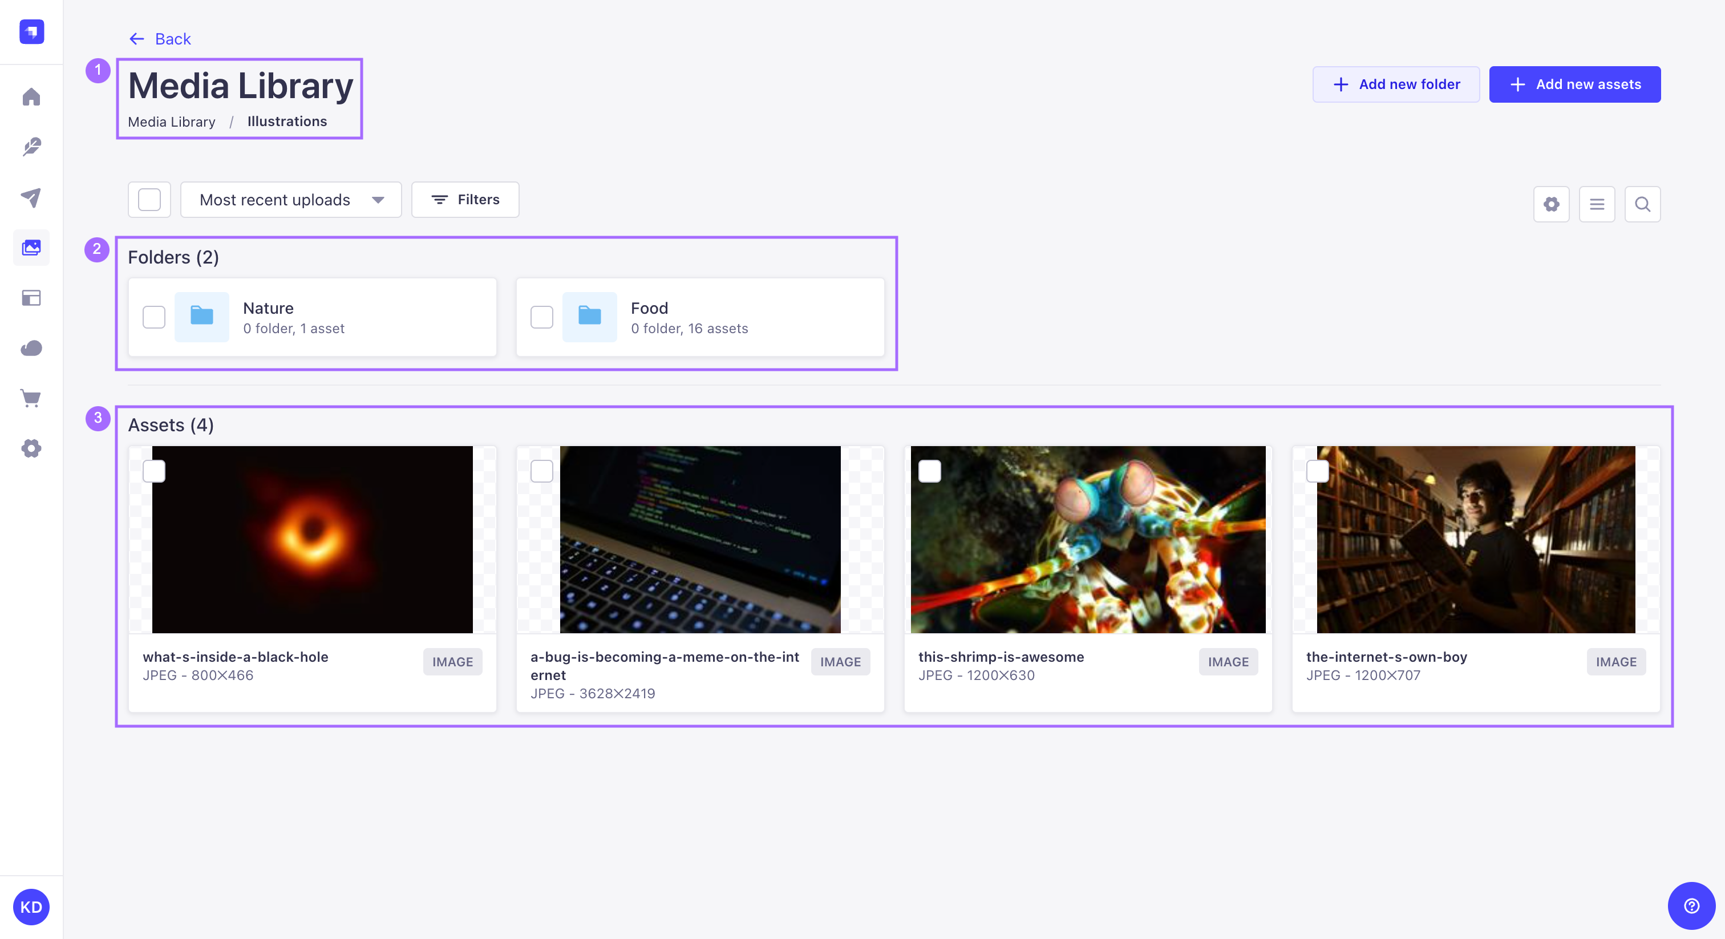Viewport: 1725px width, 939px height.
Task: Open the Filters menu
Action: pos(465,200)
